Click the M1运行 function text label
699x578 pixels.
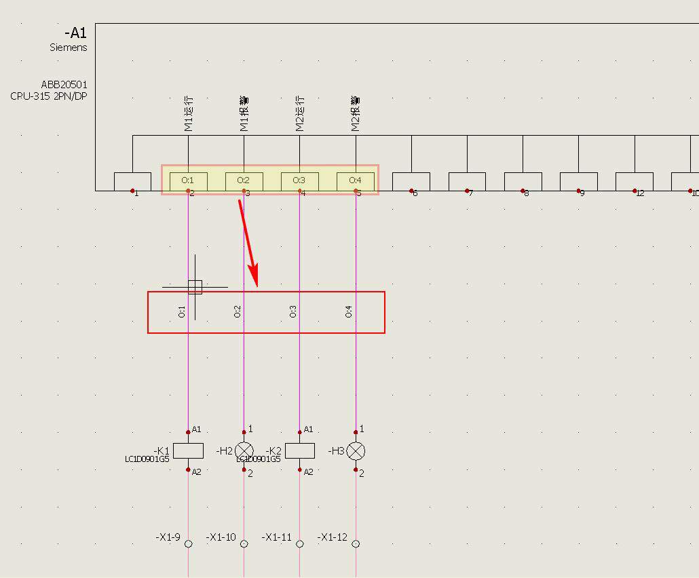pyautogui.click(x=188, y=113)
